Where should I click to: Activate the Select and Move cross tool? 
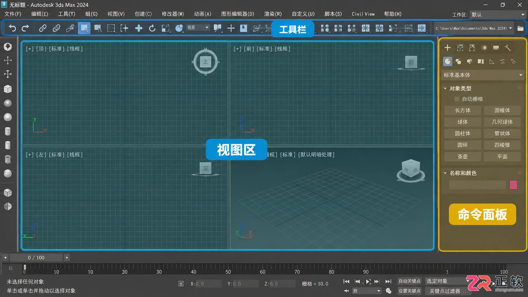(x=139, y=28)
